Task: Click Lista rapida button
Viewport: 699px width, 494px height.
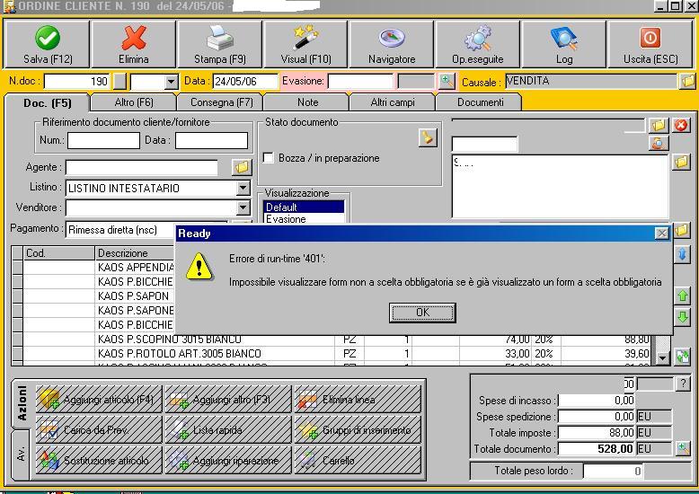Action: [x=228, y=429]
